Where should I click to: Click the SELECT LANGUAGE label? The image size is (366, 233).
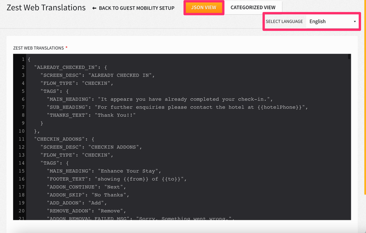coord(284,21)
